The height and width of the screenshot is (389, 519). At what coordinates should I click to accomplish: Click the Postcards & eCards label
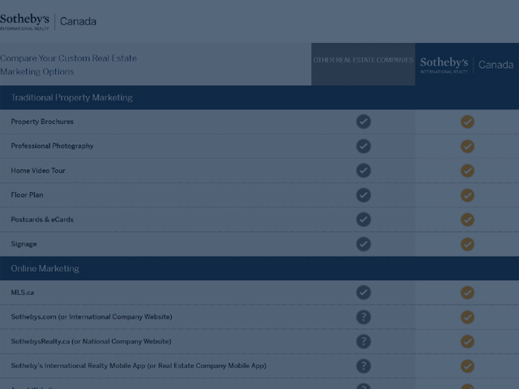[42, 220]
